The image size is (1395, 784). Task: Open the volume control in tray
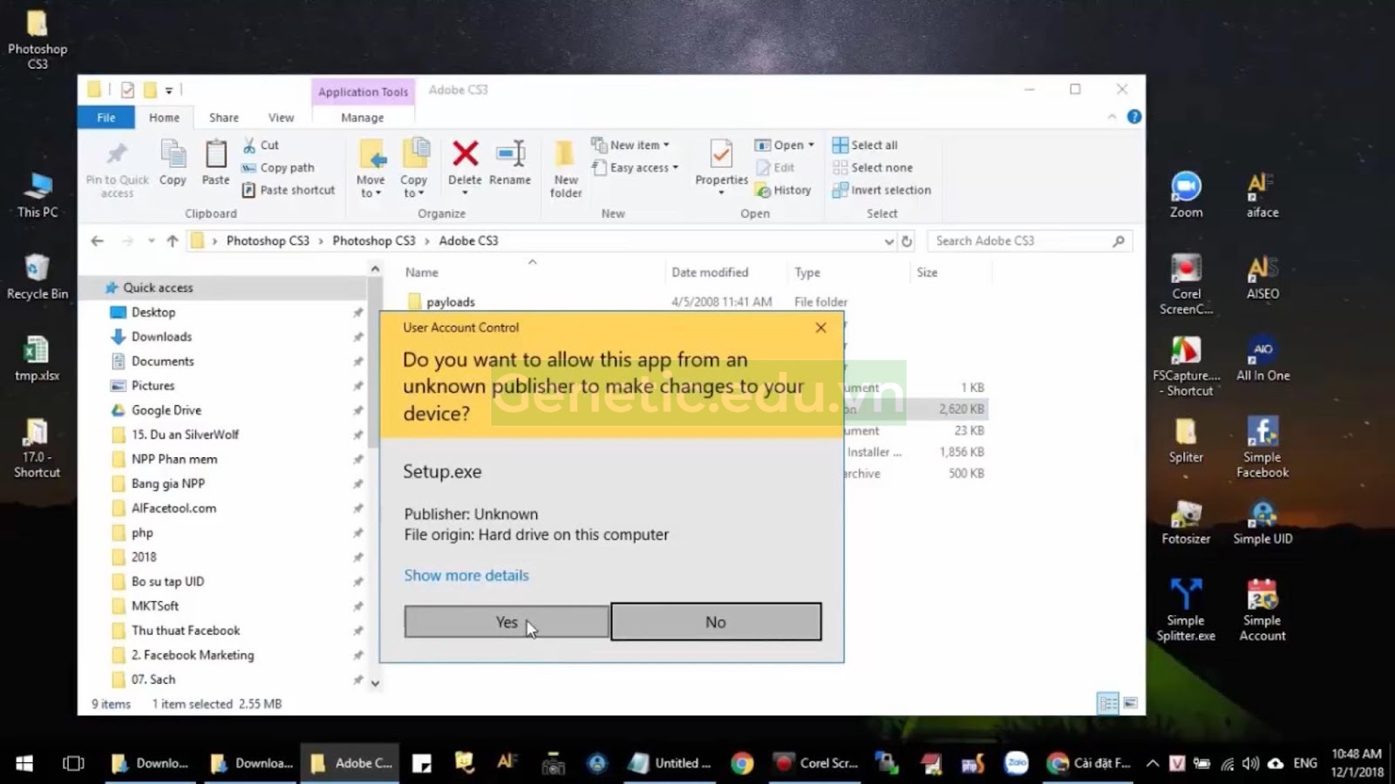point(1250,764)
